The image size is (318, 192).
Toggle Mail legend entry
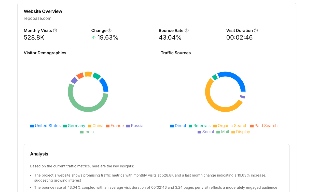click(x=223, y=132)
